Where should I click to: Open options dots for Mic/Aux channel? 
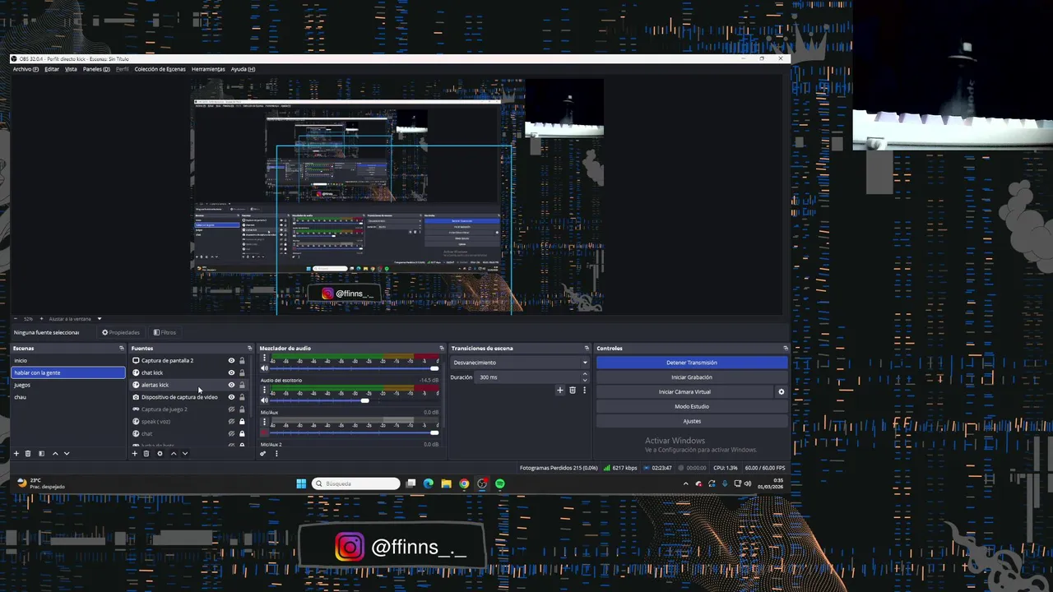point(264,422)
